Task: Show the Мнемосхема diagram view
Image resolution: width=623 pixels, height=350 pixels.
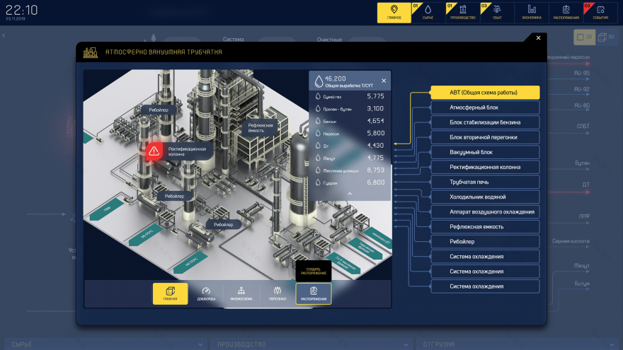Action: point(241,293)
